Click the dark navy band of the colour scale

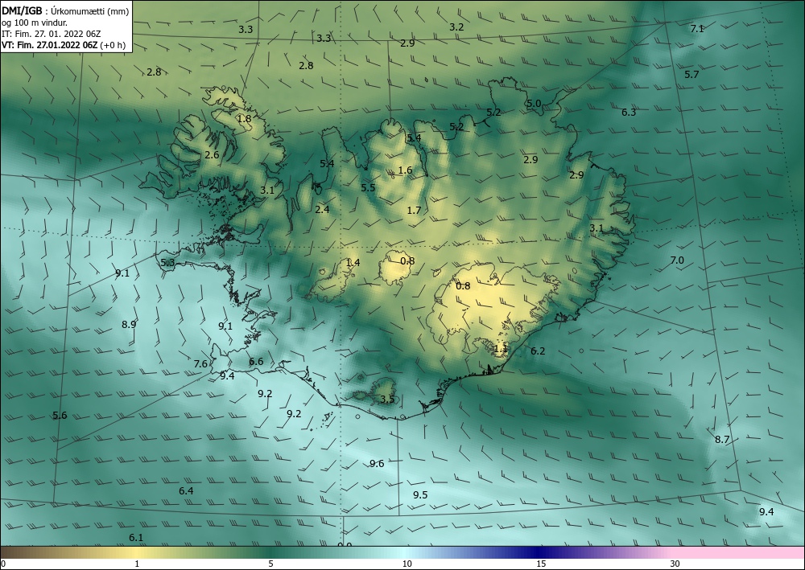point(539,552)
